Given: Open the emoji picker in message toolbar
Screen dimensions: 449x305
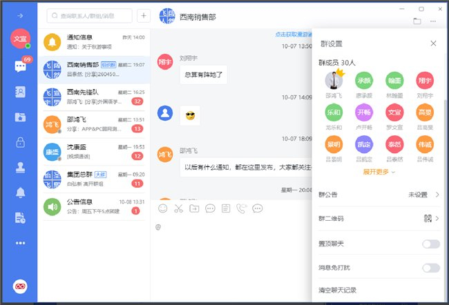Looking at the screenshot, I should coord(163,208).
